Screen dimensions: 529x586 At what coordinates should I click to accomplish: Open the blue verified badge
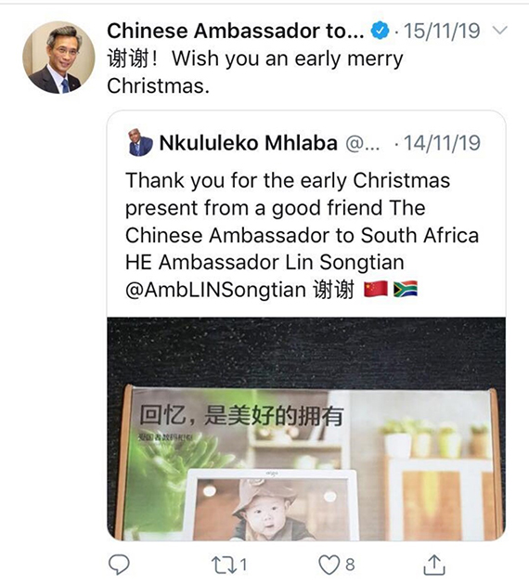click(x=380, y=31)
